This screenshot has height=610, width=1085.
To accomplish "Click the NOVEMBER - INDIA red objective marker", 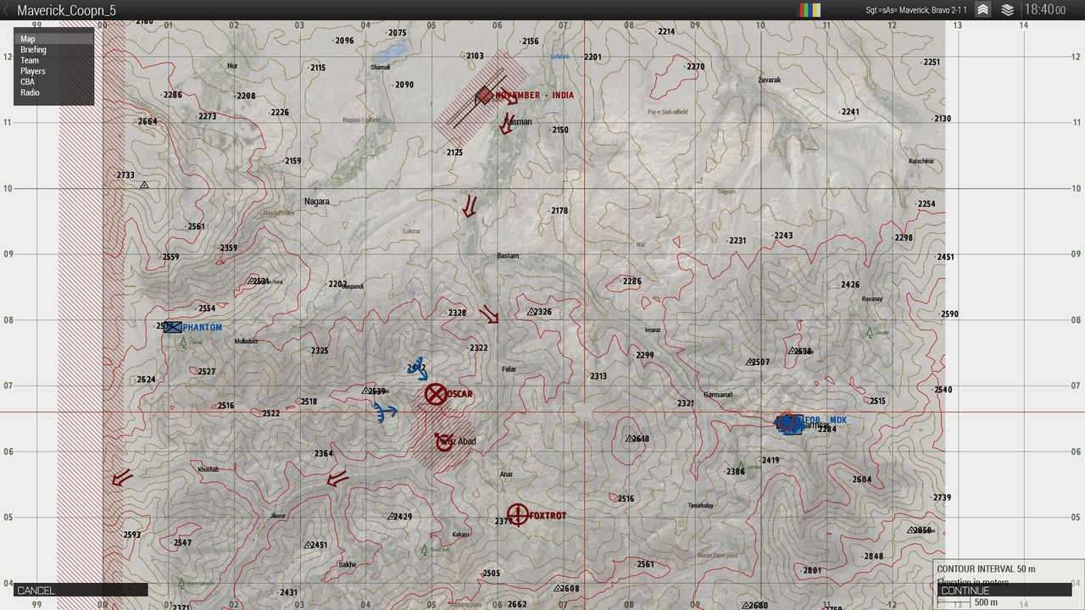I will pos(484,96).
